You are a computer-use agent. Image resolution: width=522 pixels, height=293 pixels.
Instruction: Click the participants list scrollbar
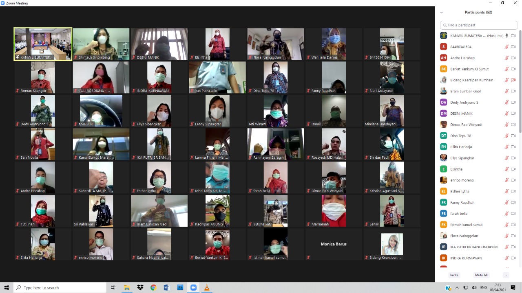[x=520, y=81]
